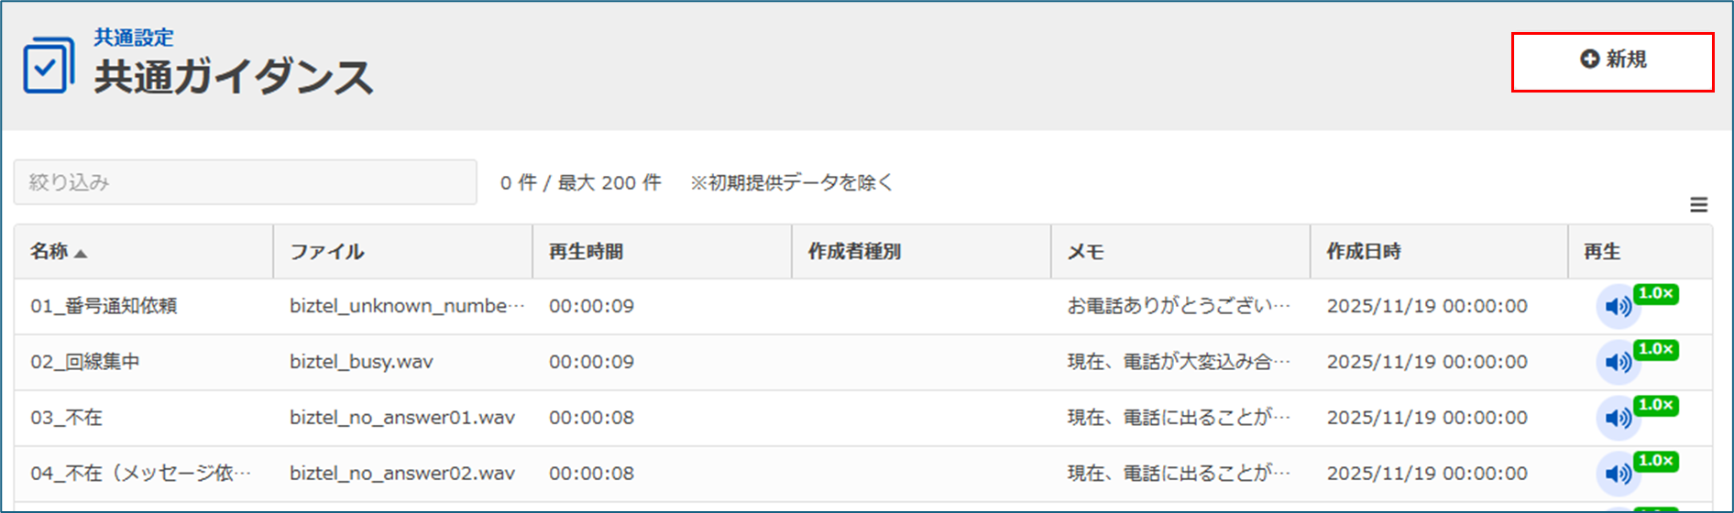Click the メモ column header
This screenshot has width=1734, height=513.
1085,252
